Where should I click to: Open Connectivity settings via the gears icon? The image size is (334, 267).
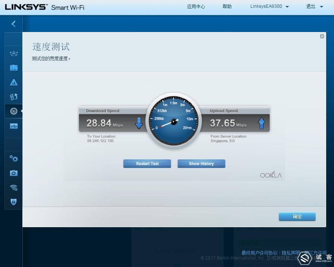13,158
